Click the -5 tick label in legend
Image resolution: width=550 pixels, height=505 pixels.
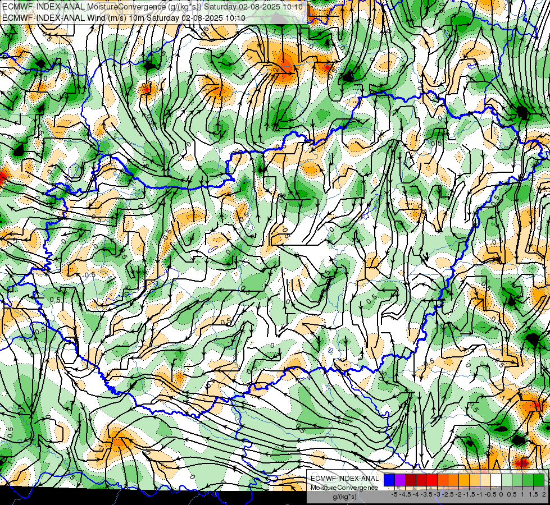tap(394, 494)
